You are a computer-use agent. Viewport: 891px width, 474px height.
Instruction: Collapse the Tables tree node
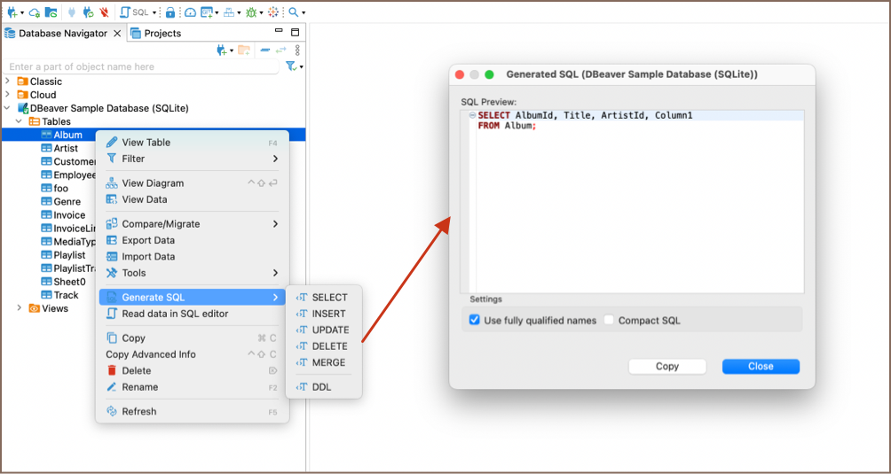20,121
